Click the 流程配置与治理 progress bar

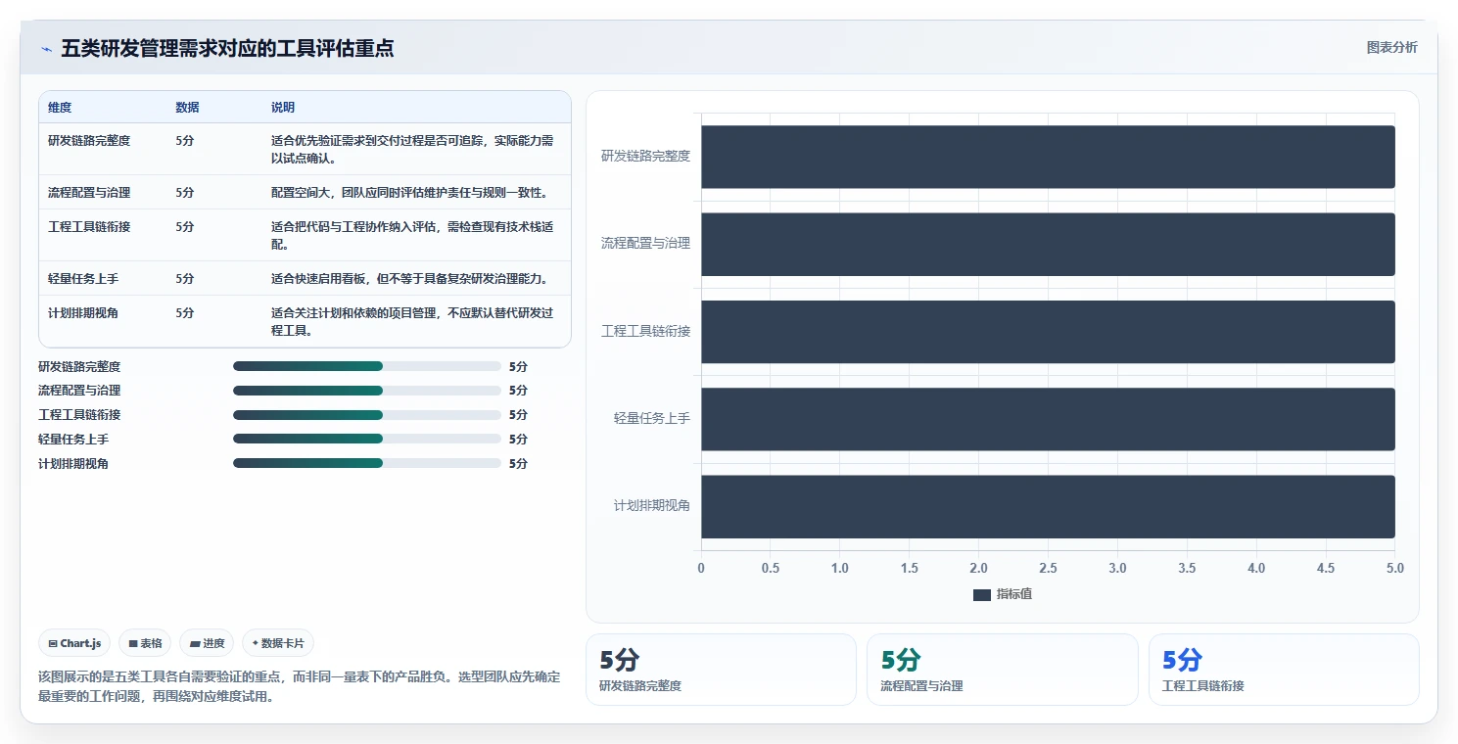coord(367,391)
